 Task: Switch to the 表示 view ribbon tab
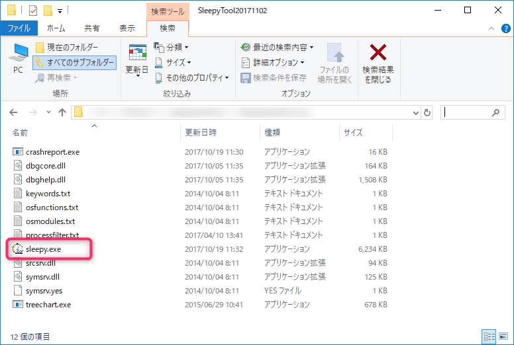point(127,28)
